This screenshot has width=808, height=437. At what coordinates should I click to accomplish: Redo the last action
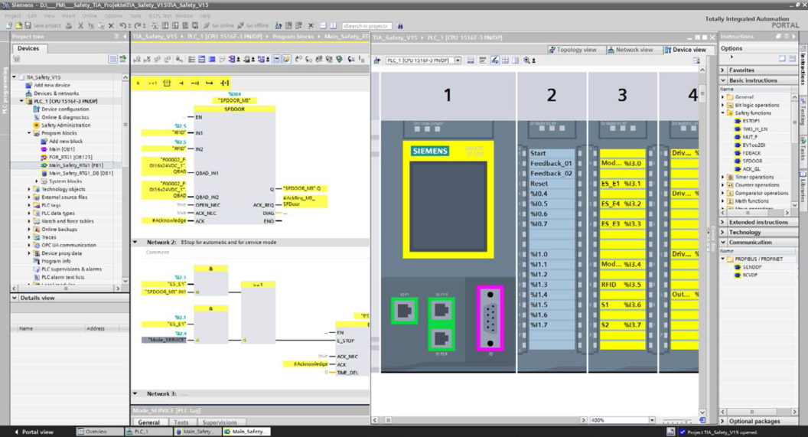click(138, 25)
